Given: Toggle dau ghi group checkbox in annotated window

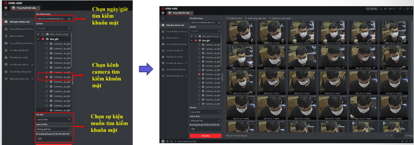Looking at the screenshot, I should point(43,39).
